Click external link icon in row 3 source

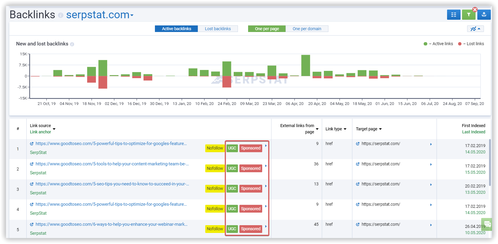(x=32, y=184)
